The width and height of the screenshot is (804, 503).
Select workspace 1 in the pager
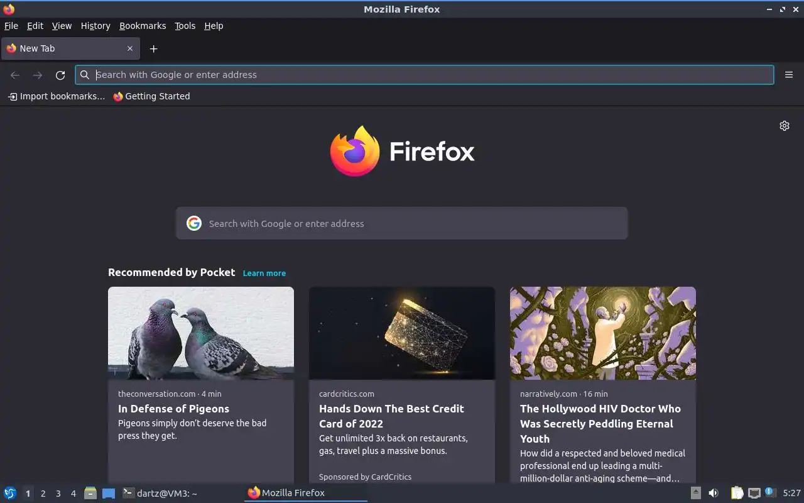point(28,494)
